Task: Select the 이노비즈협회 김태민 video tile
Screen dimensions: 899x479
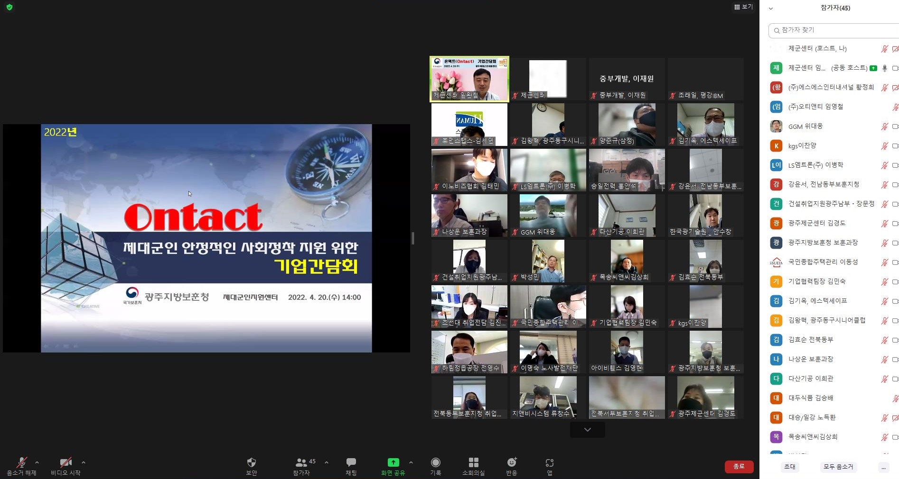Action: coord(469,170)
